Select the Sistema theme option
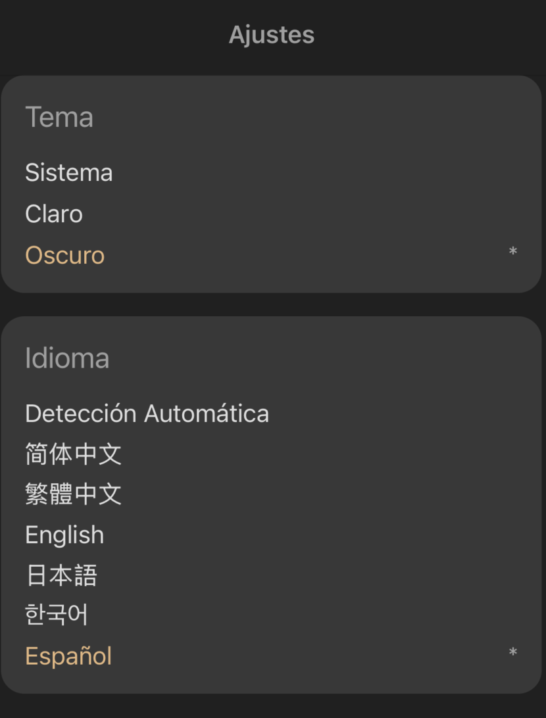Viewport: 546px width, 718px height. 69,173
